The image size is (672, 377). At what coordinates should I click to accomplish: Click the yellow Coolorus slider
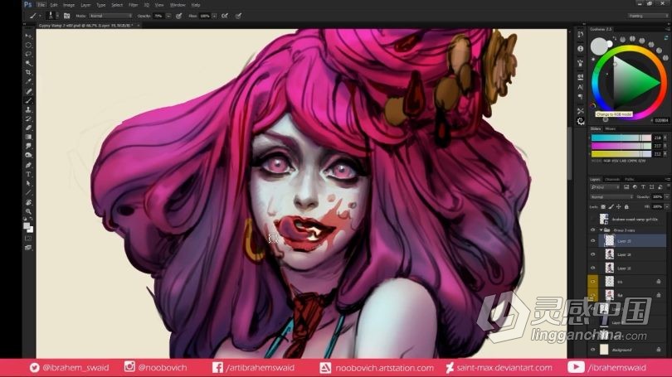pyautogui.click(x=621, y=153)
